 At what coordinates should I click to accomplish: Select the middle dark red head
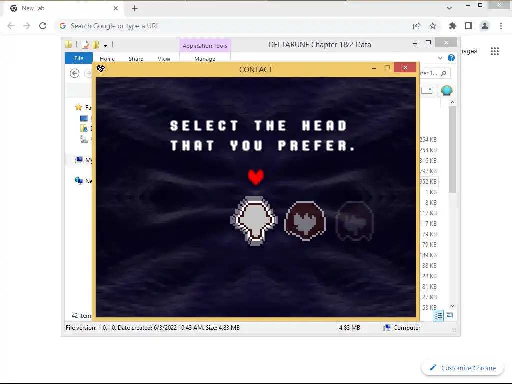tap(305, 221)
